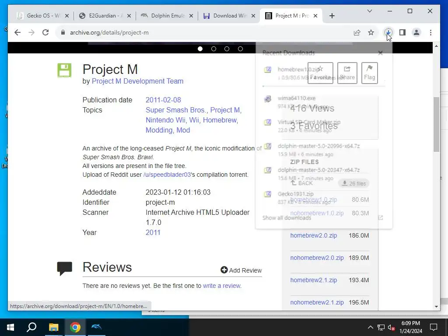Go back to the previous page

[17, 32]
